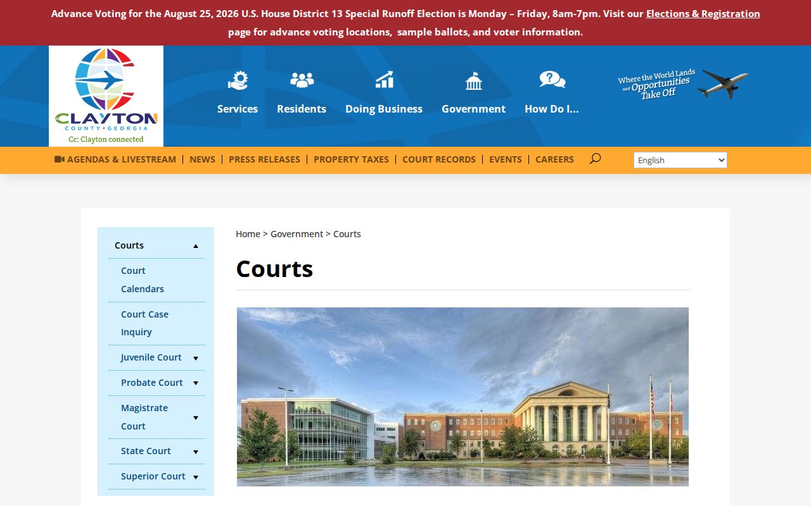The image size is (811, 506).
Task: View the Careers page
Action: tap(554, 159)
